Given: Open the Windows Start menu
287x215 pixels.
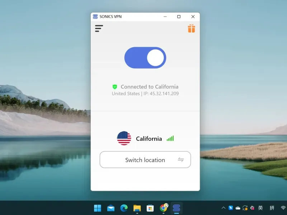Looking at the screenshot, I should click(x=97, y=208).
